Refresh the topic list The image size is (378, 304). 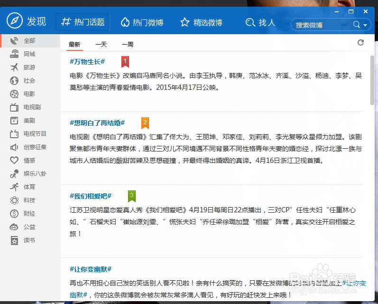point(360,43)
